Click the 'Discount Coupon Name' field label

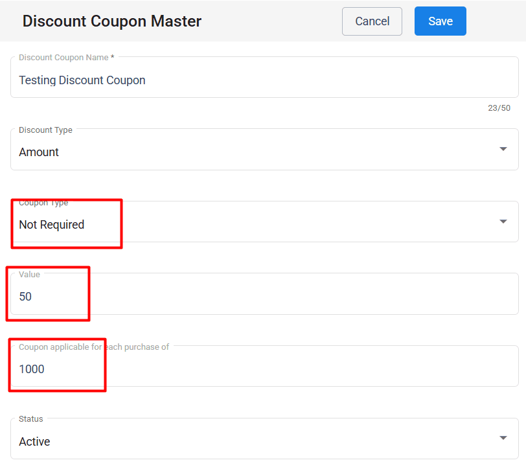(x=66, y=58)
